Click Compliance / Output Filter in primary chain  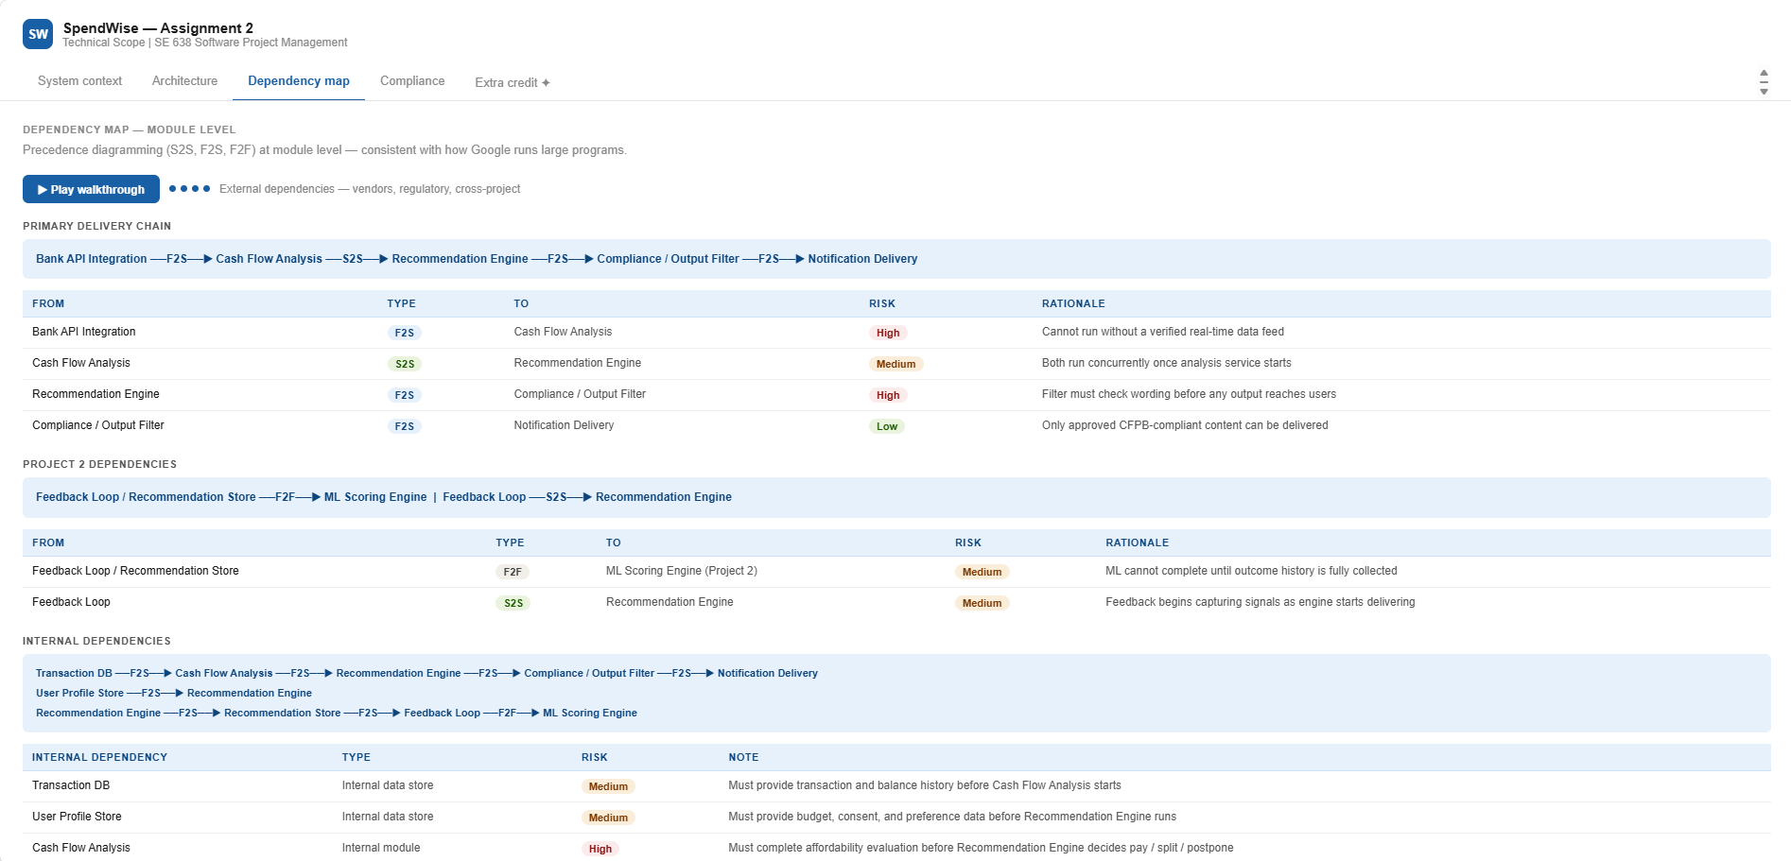668,259
